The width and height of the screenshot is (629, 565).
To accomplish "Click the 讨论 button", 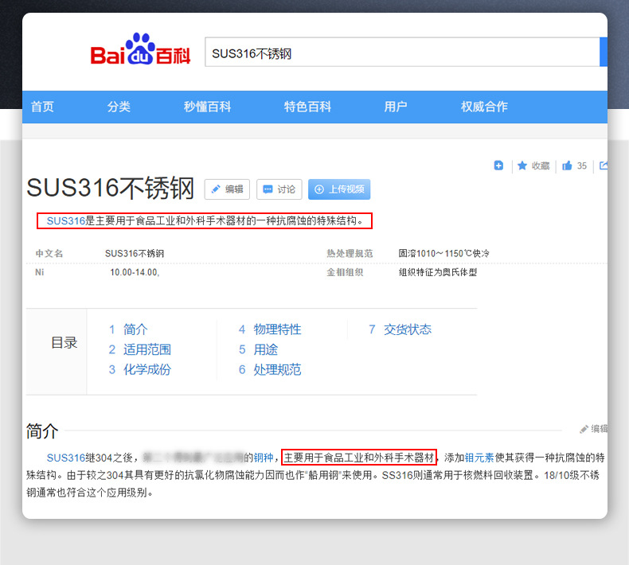I will pos(279,189).
